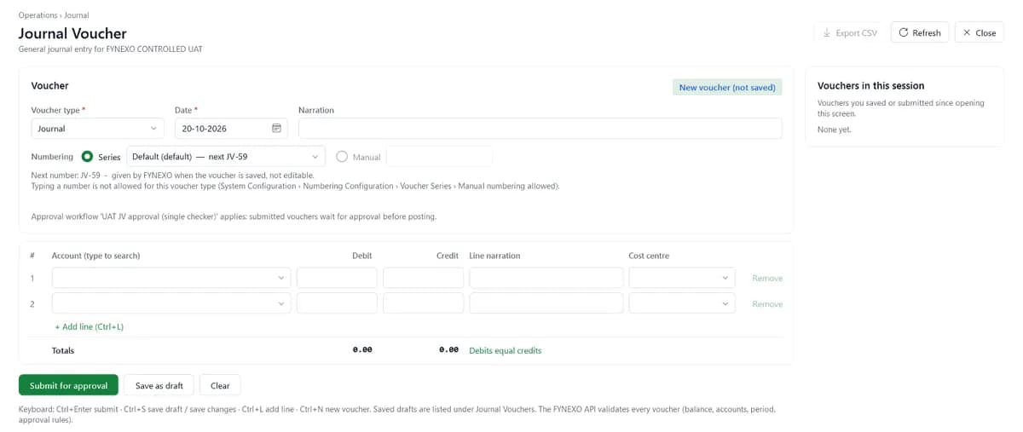Screen dimensions: 1023x432
Task: Remove line 2 from the voucher
Action: 767,304
